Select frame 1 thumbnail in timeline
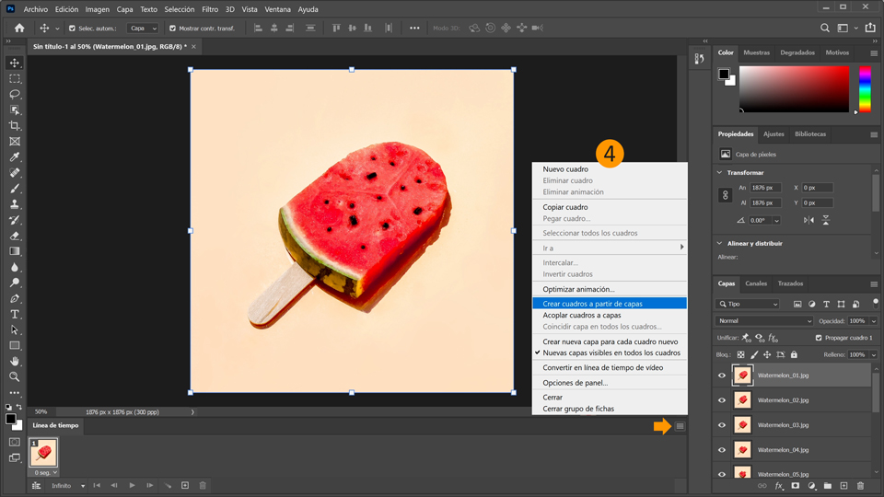 click(x=44, y=453)
